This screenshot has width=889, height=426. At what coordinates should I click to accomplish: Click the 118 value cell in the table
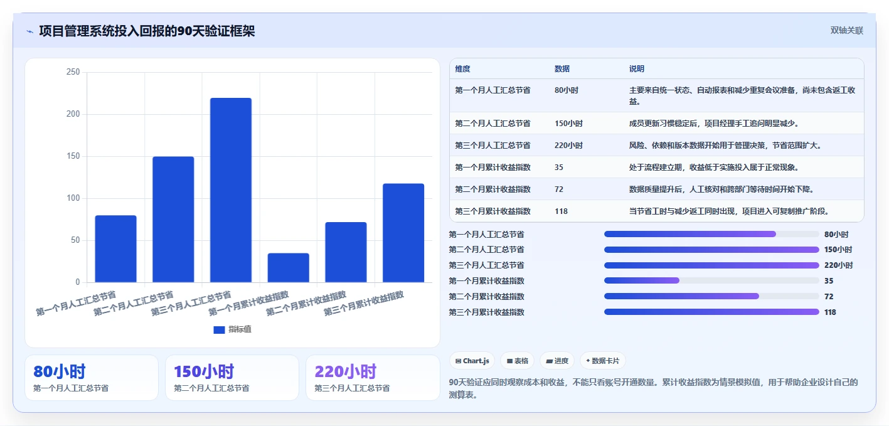pos(561,211)
